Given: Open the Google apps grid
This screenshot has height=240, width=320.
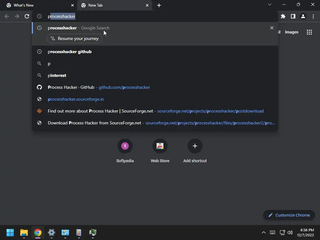Looking at the screenshot, I should point(309,32).
